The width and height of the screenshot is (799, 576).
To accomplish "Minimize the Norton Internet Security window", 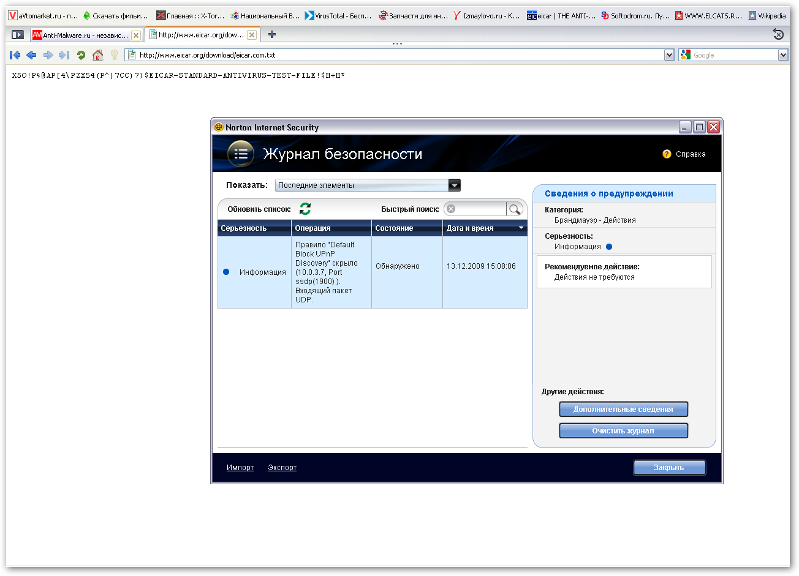I will (x=685, y=127).
